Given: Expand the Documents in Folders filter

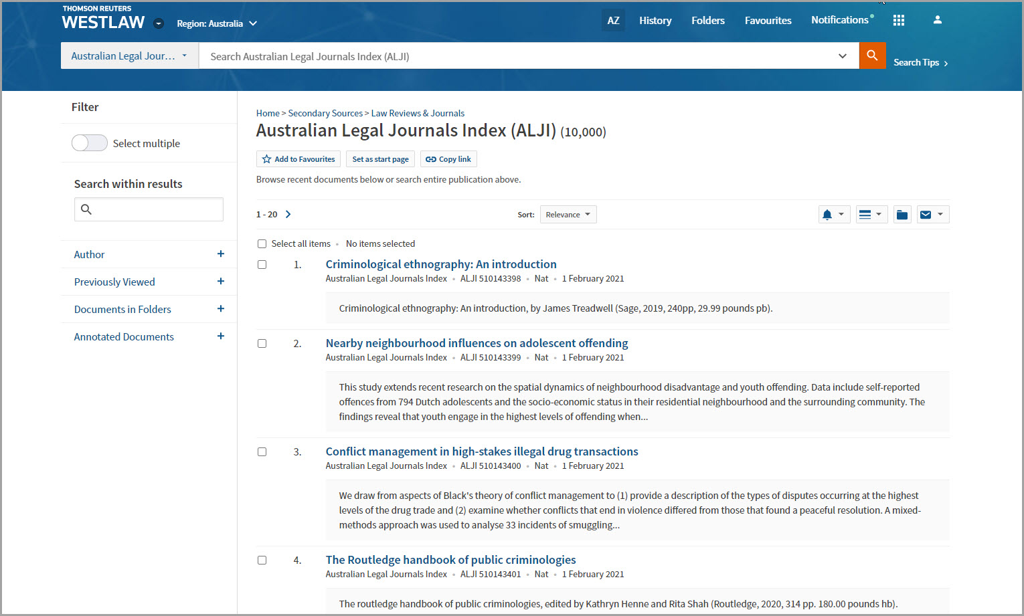Looking at the screenshot, I should (x=149, y=309).
